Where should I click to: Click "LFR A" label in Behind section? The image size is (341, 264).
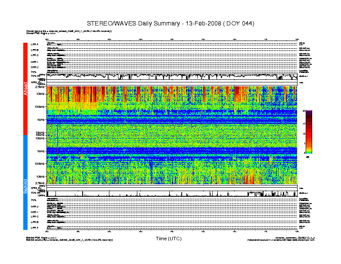tap(34, 228)
